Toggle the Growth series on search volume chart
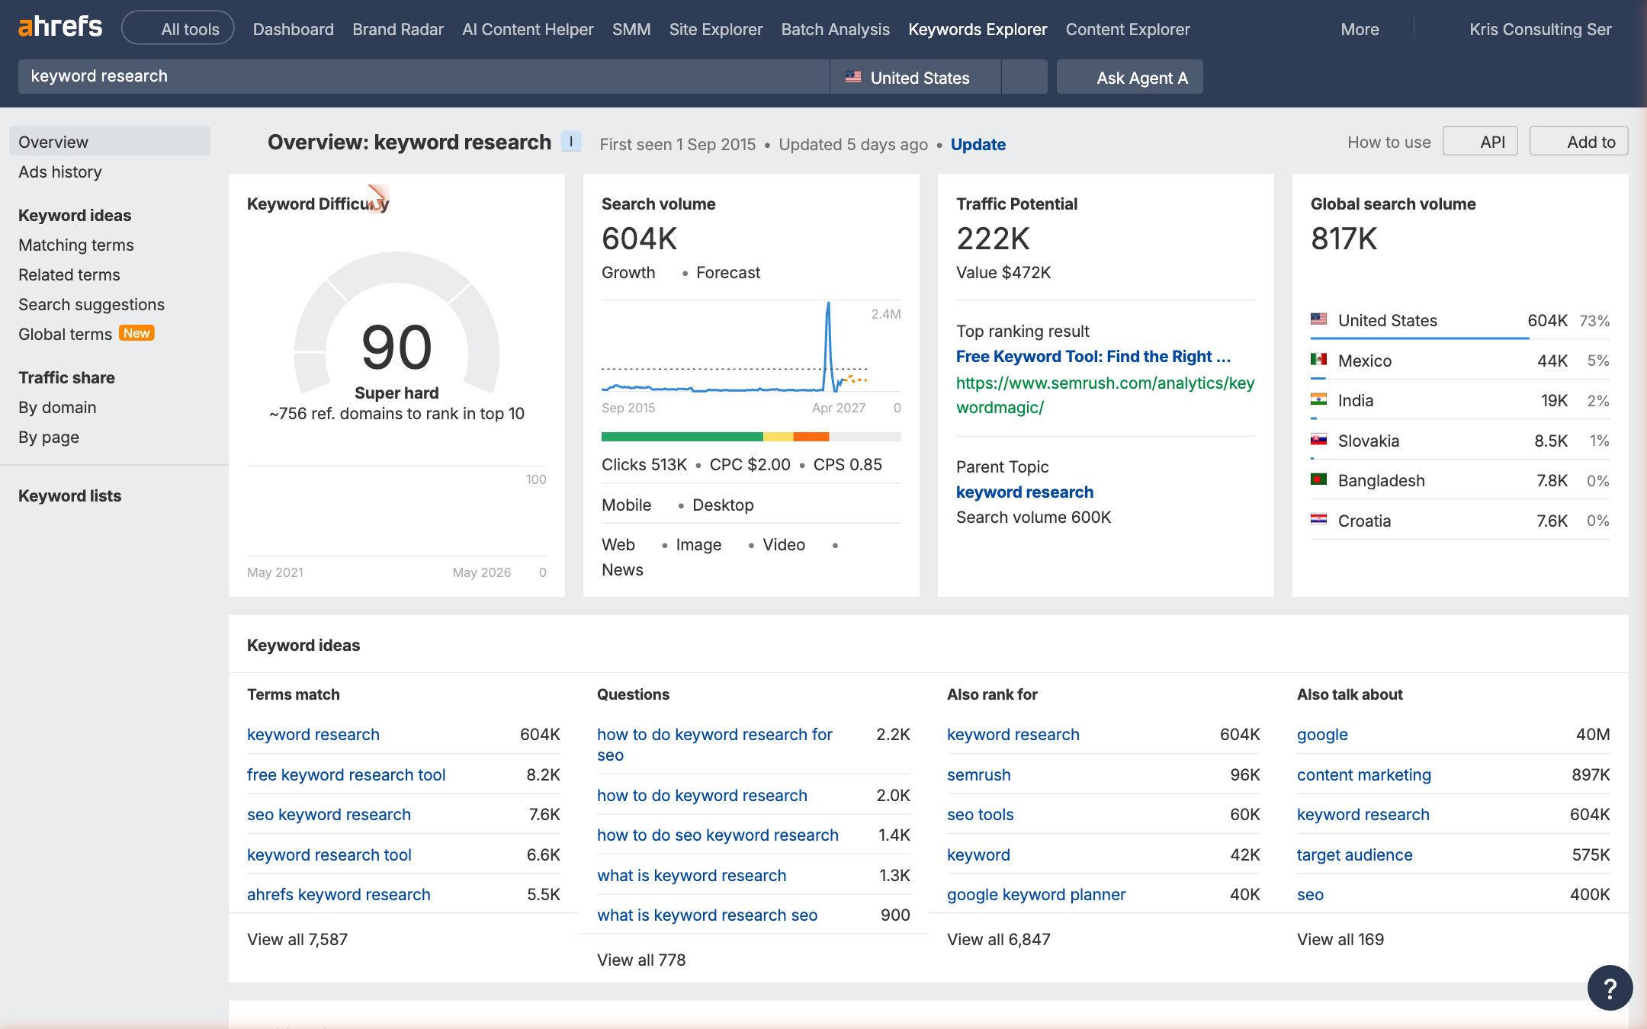 (x=628, y=272)
